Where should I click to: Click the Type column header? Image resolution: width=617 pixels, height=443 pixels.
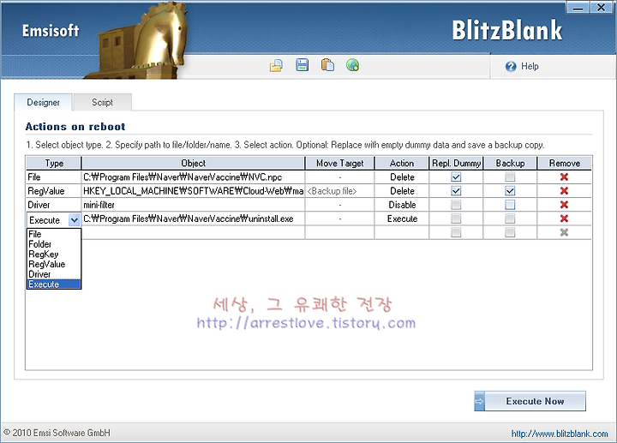tap(53, 163)
